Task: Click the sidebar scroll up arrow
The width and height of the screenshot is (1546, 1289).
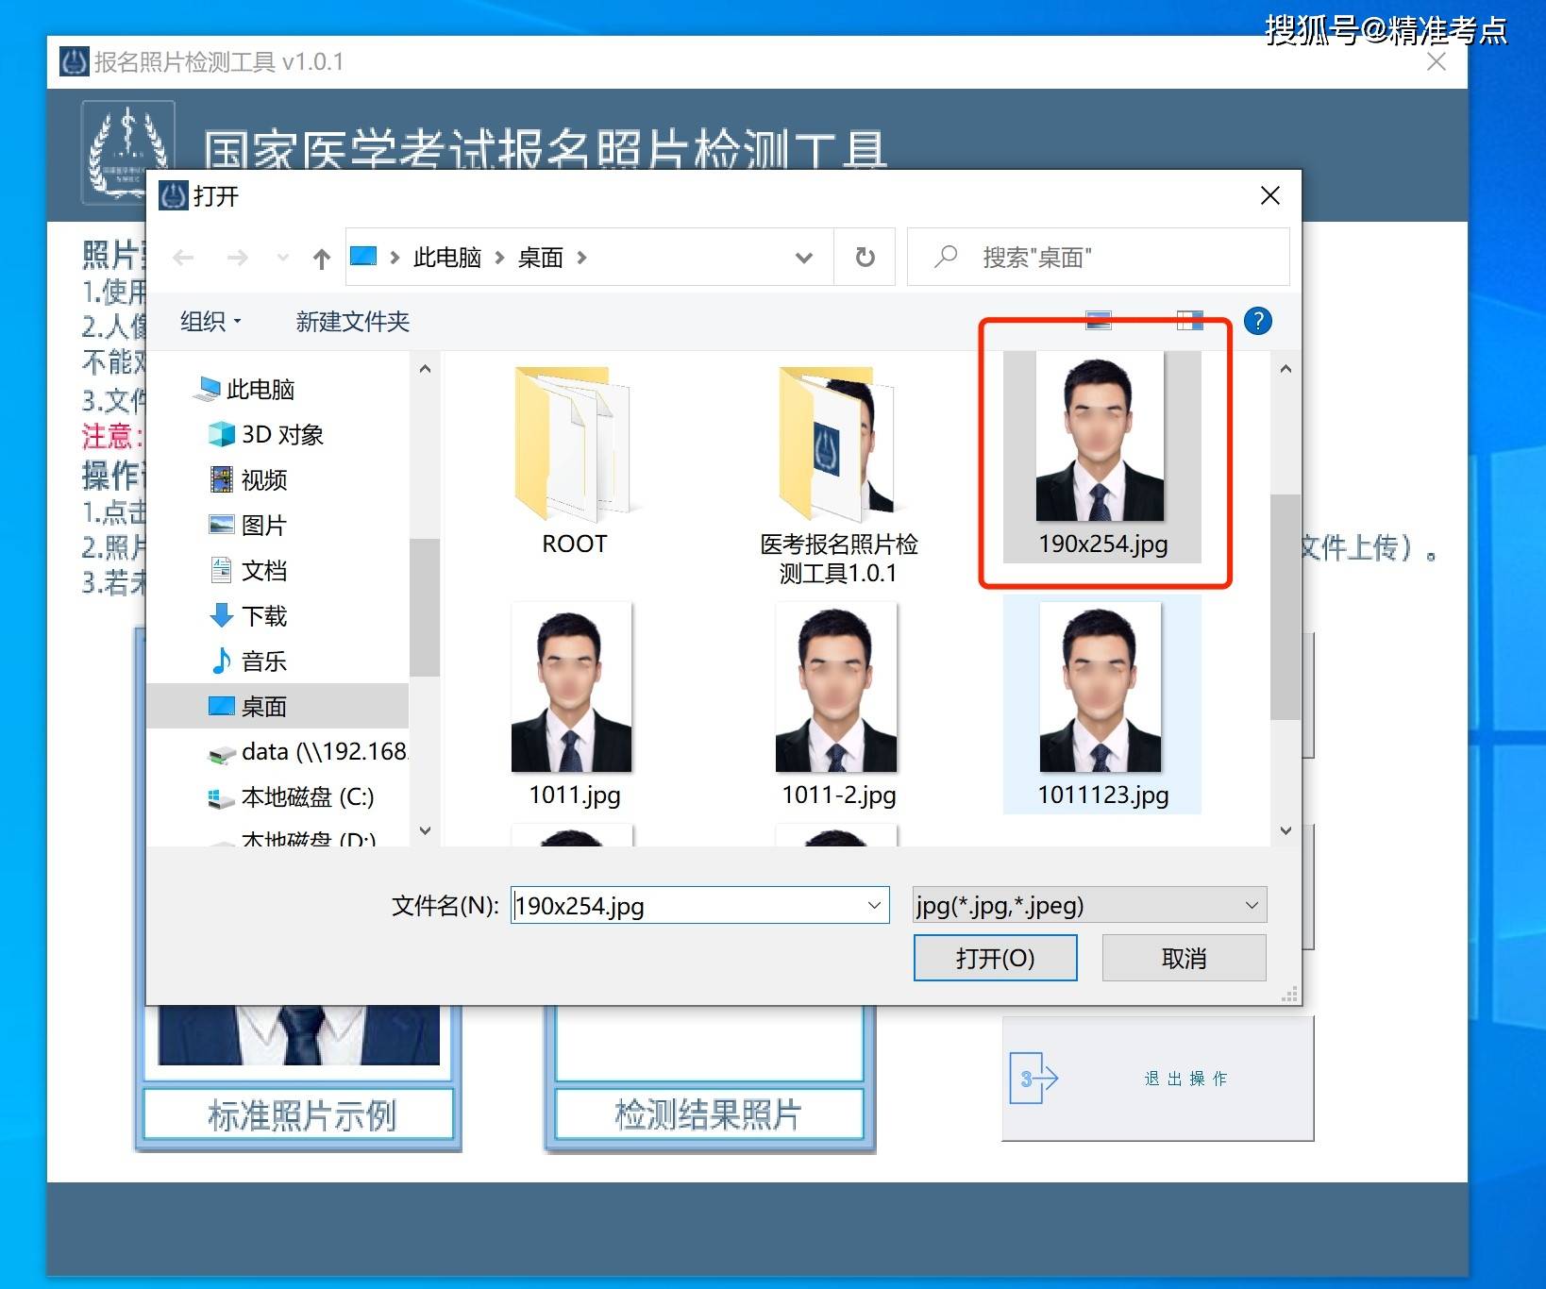Action: point(425,368)
